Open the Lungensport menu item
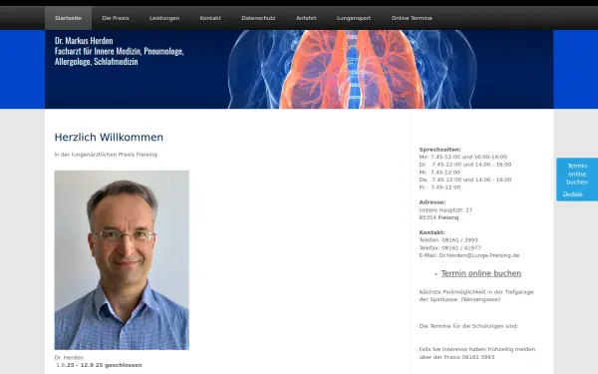 [354, 18]
